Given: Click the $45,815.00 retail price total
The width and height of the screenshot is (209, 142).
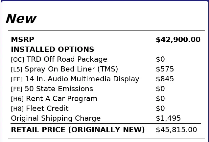Looking at the screenshot, I should (x=176, y=130).
